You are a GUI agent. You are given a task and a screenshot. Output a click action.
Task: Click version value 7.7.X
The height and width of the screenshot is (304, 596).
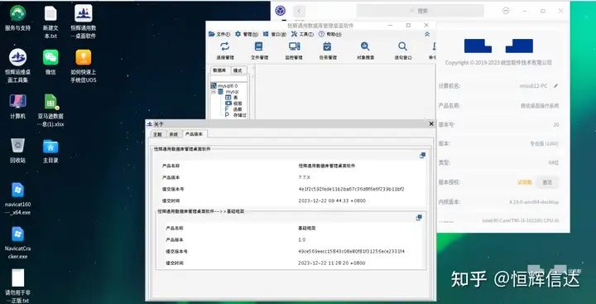[x=305, y=177]
